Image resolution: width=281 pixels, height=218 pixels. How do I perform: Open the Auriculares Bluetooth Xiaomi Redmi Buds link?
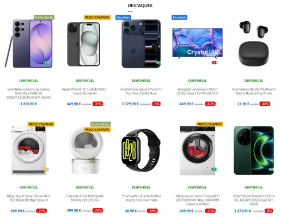pyautogui.click(x=254, y=91)
